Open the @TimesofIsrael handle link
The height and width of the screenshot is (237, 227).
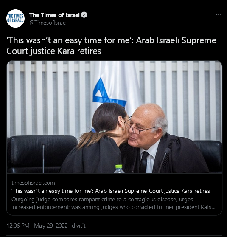48,23
